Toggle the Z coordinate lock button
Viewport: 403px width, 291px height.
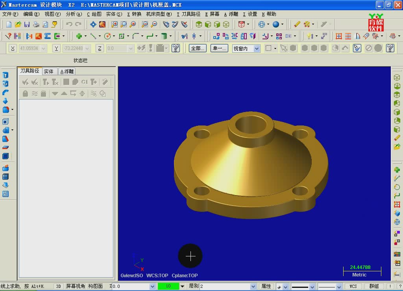click(x=100, y=48)
